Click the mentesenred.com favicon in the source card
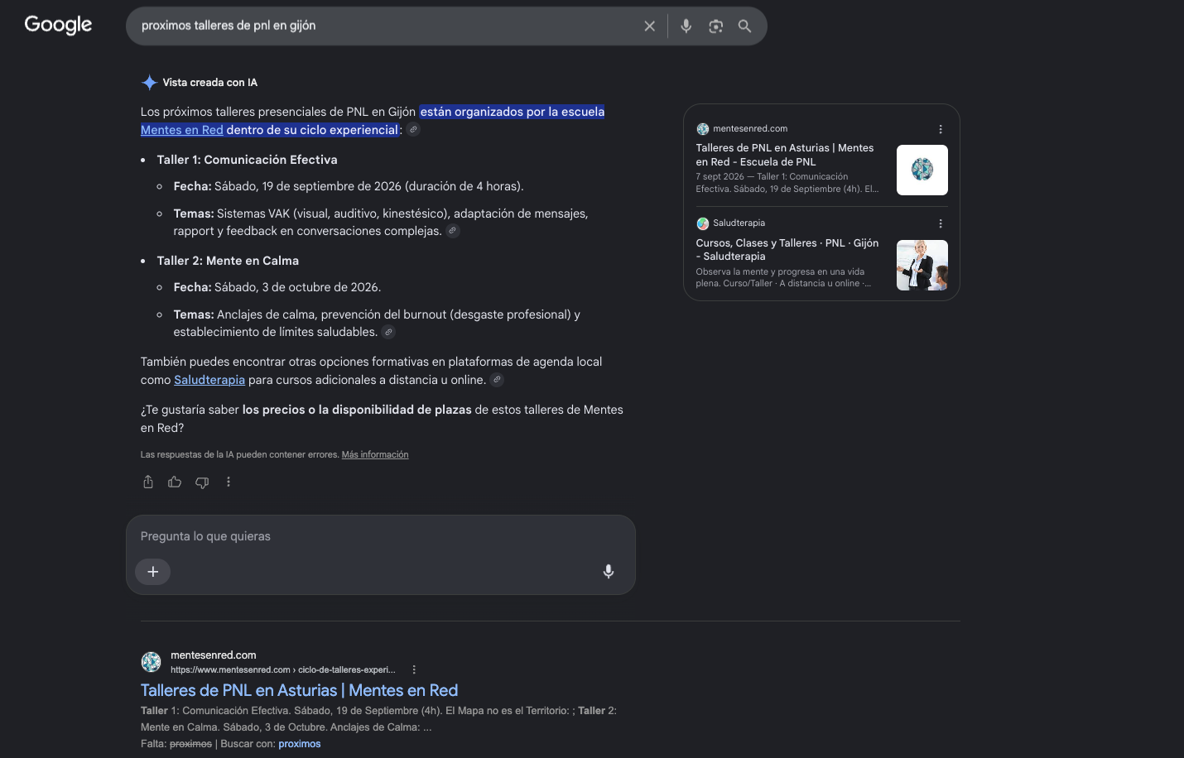The width and height of the screenshot is (1184, 758). pyautogui.click(x=703, y=129)
